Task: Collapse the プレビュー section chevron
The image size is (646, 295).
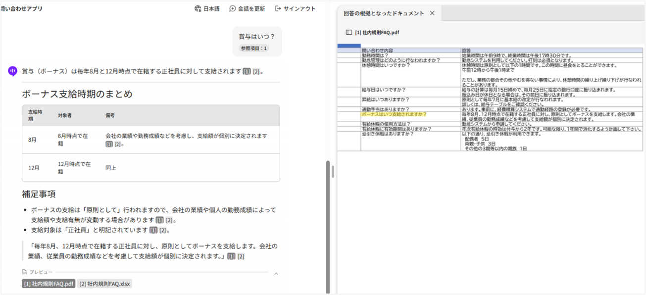Action: (276, 273)
